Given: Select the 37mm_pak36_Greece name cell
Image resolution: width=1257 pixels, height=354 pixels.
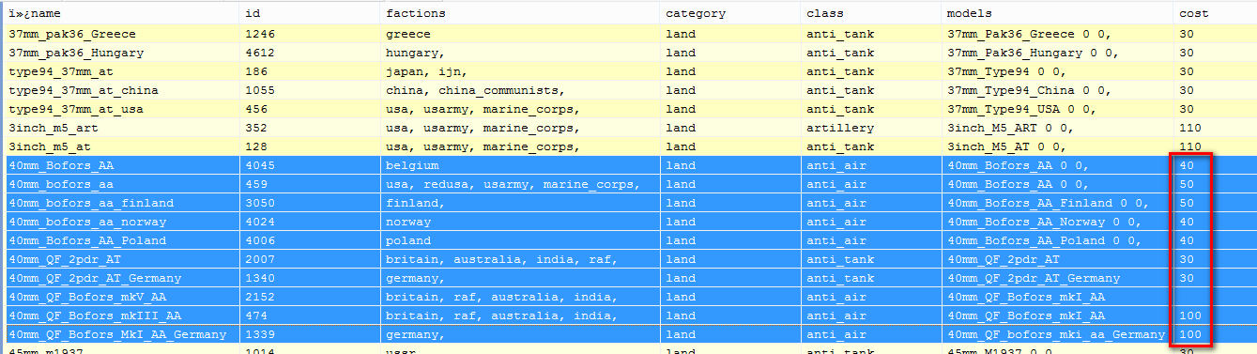Looking at the screenshot, I should pos(122,34).
